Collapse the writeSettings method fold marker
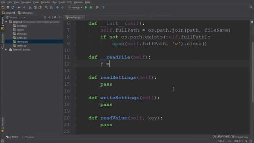The image size is (254, 143). (x=75, y=98)
